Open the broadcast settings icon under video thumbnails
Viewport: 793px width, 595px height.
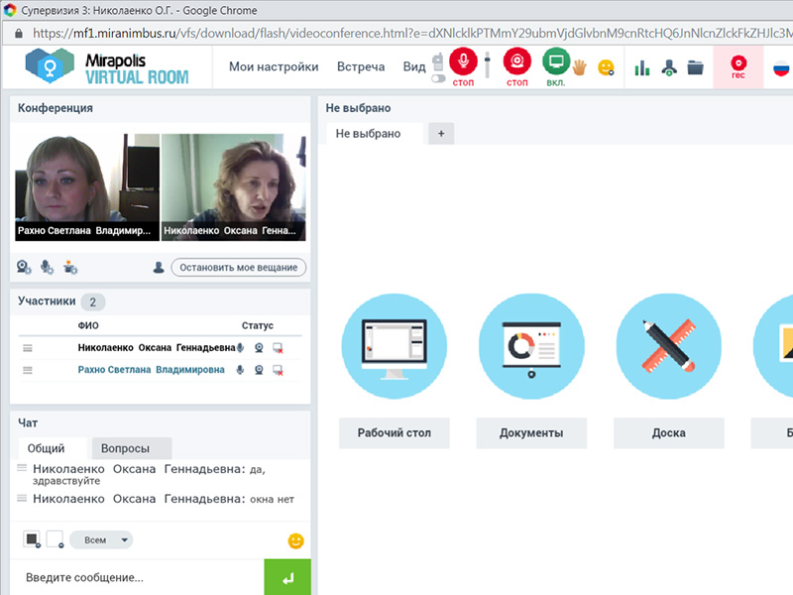click(x=70, y=267)
